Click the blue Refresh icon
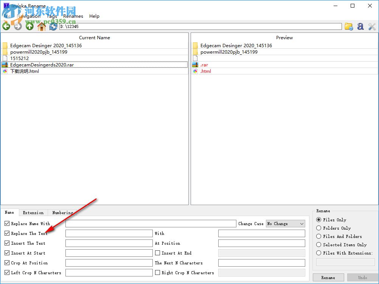 coord(53,26)
